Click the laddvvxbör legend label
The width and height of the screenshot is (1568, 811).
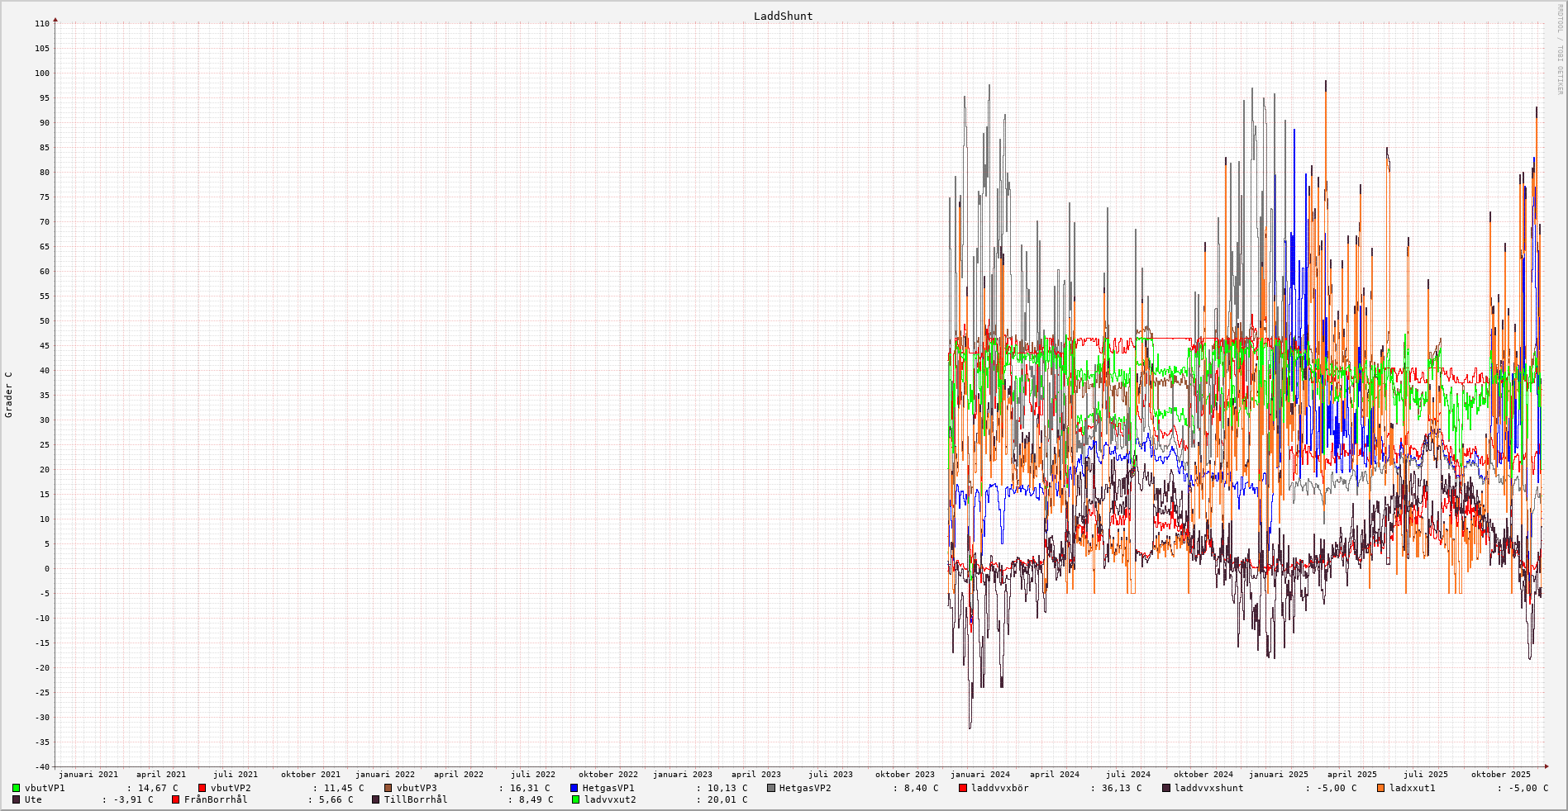pyautogui.click(x=999, y=788)
